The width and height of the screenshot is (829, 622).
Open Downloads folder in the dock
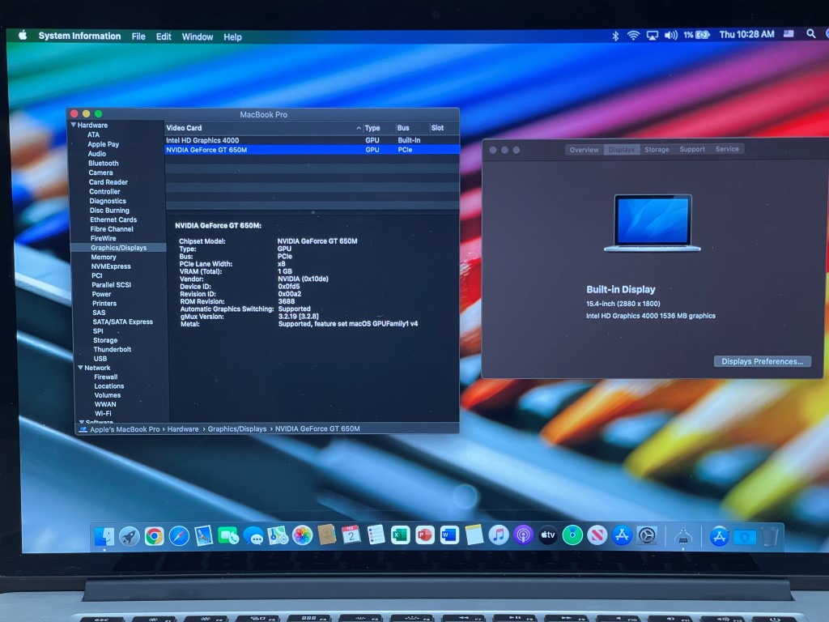point(745,537)
